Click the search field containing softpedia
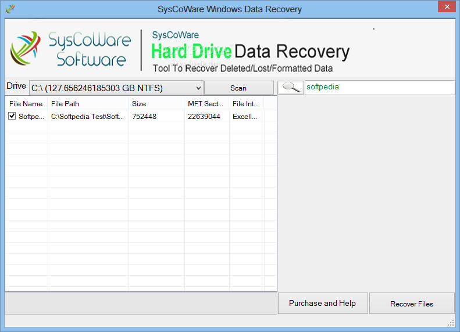The image size is (460, 332). (x=380, y=88)
